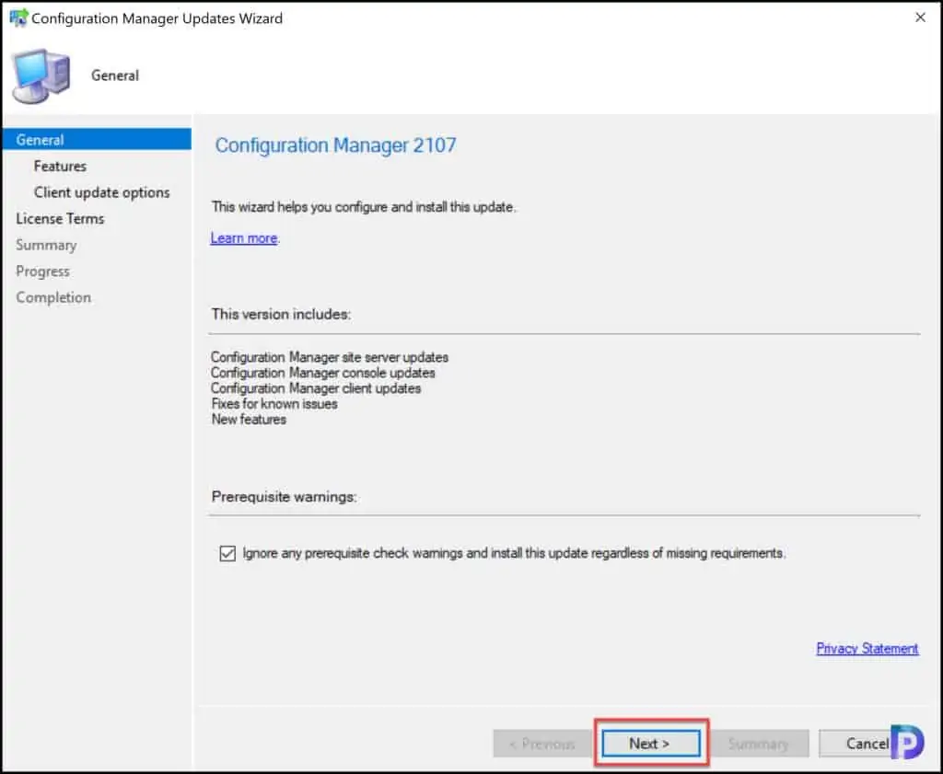The width and height of the screenshot is (943, 774).
Task: Click the Cancel button
Action: point(866,744)
